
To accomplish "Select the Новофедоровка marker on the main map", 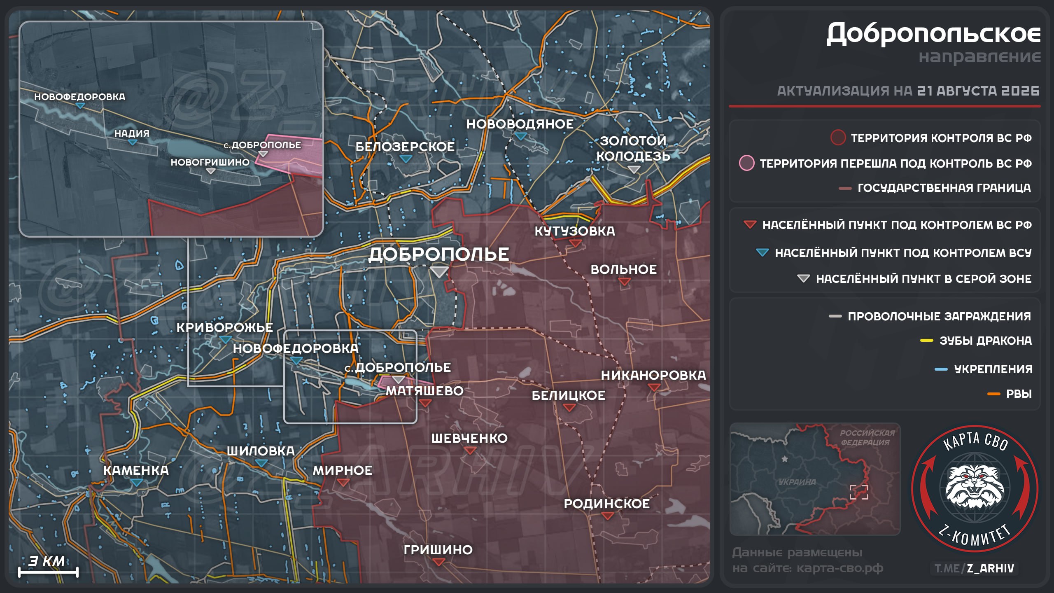I will (x=296, y=361).
